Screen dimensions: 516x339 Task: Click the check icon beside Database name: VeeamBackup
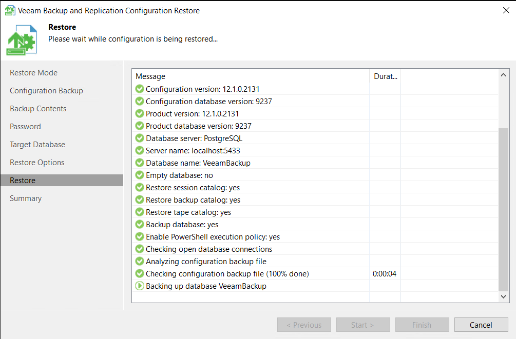click(140, 163)
